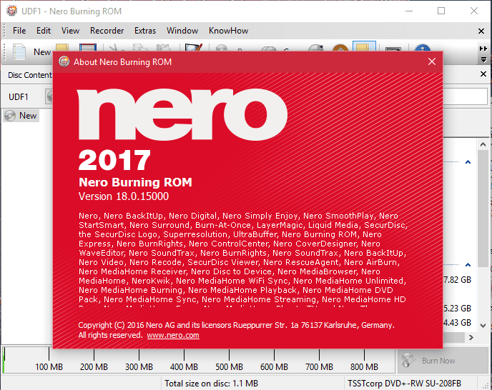Click the Total size on disc status text
The width and height of the screenshot is (492, 390).
[211, 383]
